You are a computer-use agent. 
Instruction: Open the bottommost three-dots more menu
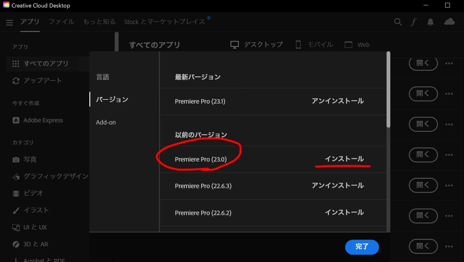point(449,246)
